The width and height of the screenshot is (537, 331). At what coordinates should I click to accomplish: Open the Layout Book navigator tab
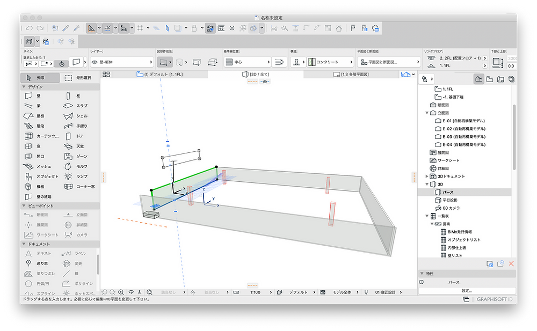pos(500,79)
